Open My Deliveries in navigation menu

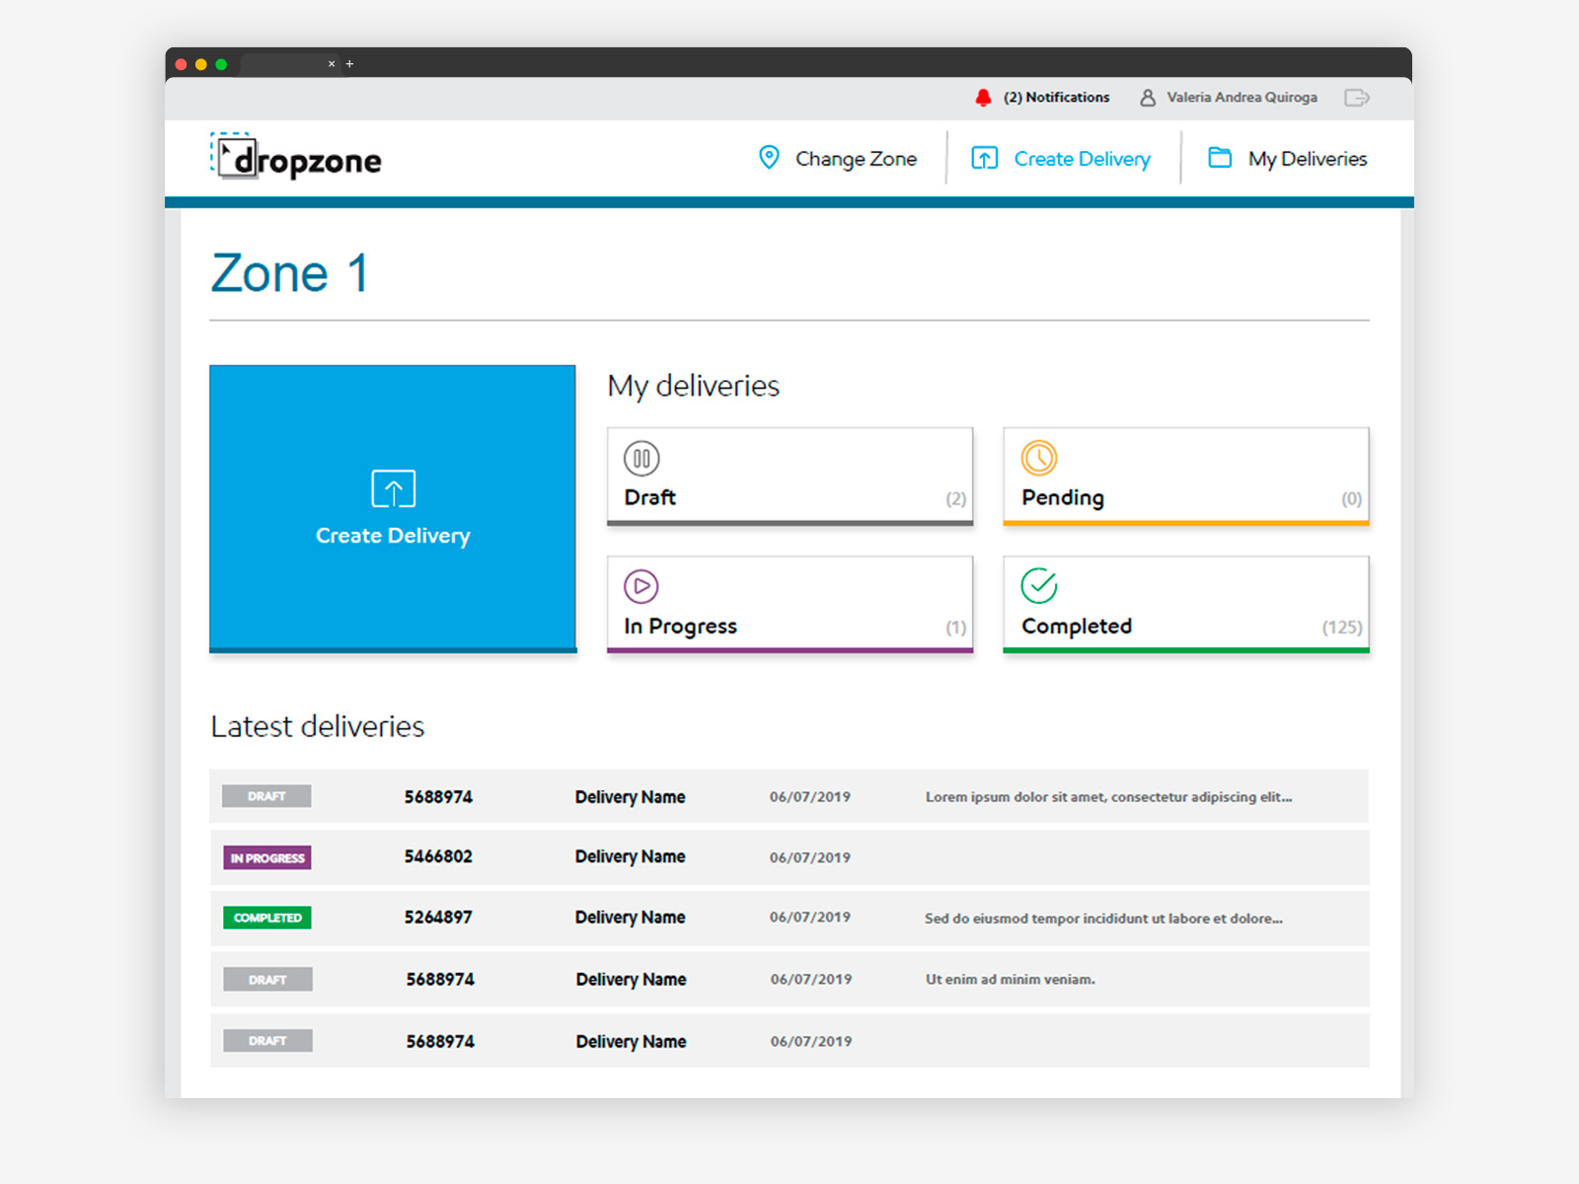pyautogui.click(x=1307, y=159)
